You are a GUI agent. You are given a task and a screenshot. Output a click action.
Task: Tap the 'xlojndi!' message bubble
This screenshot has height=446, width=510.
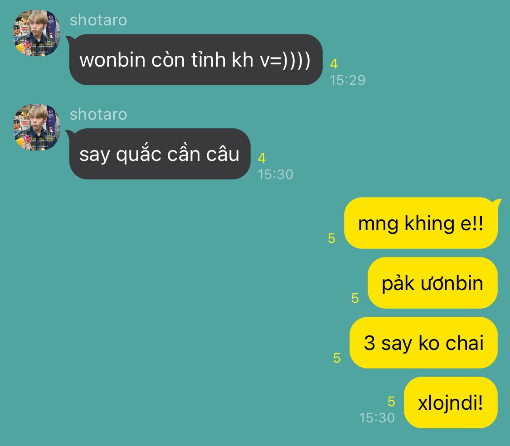451,403
